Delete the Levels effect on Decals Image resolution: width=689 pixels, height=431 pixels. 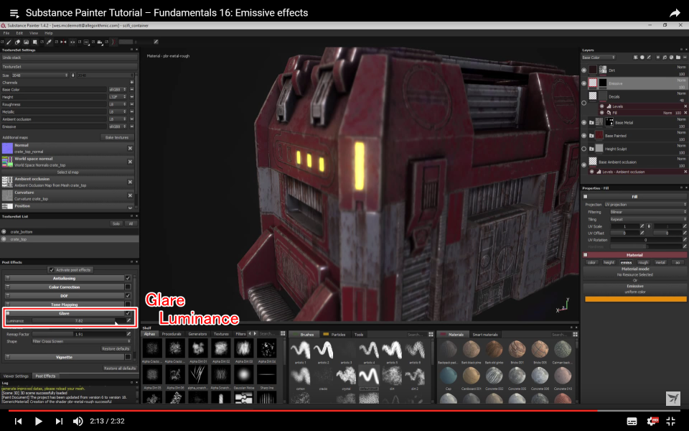click(x=685, y=106)
